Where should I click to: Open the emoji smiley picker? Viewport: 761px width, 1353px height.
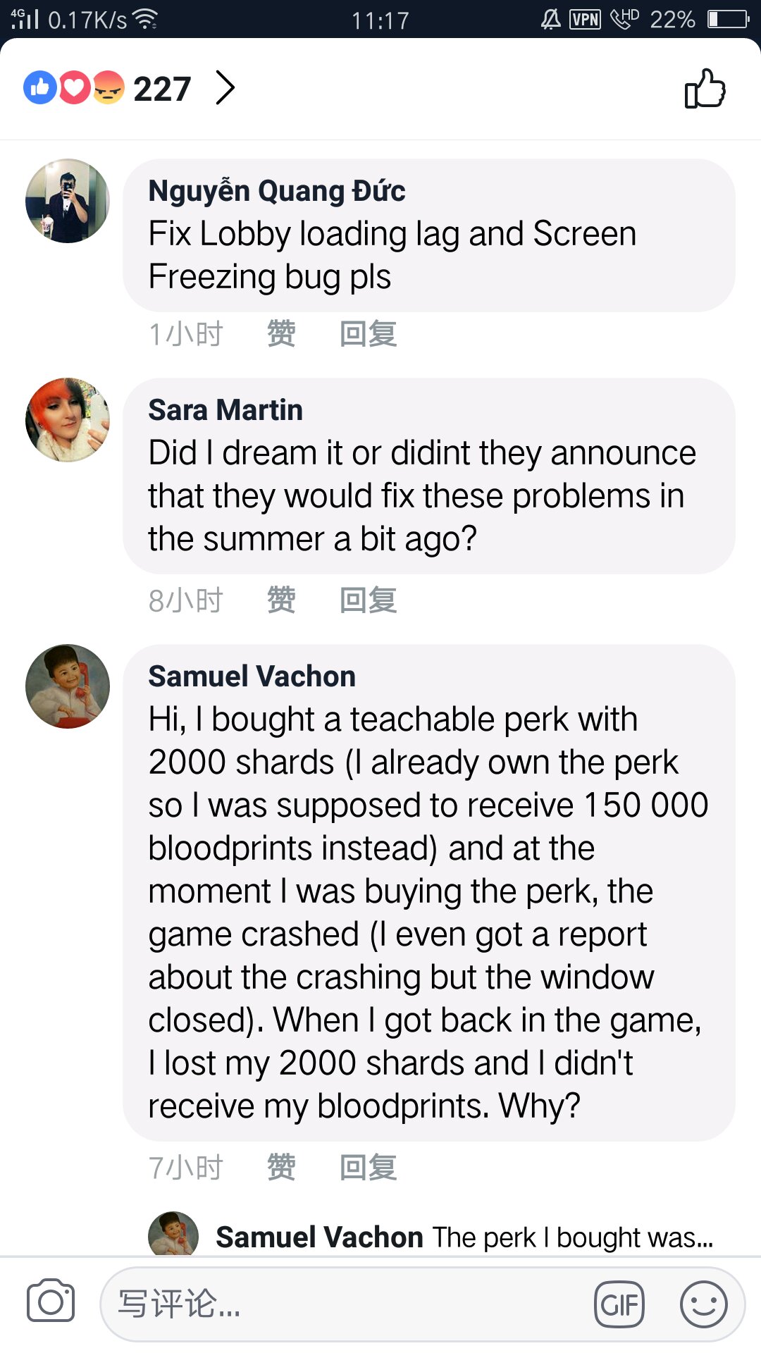pos(703,1304)
